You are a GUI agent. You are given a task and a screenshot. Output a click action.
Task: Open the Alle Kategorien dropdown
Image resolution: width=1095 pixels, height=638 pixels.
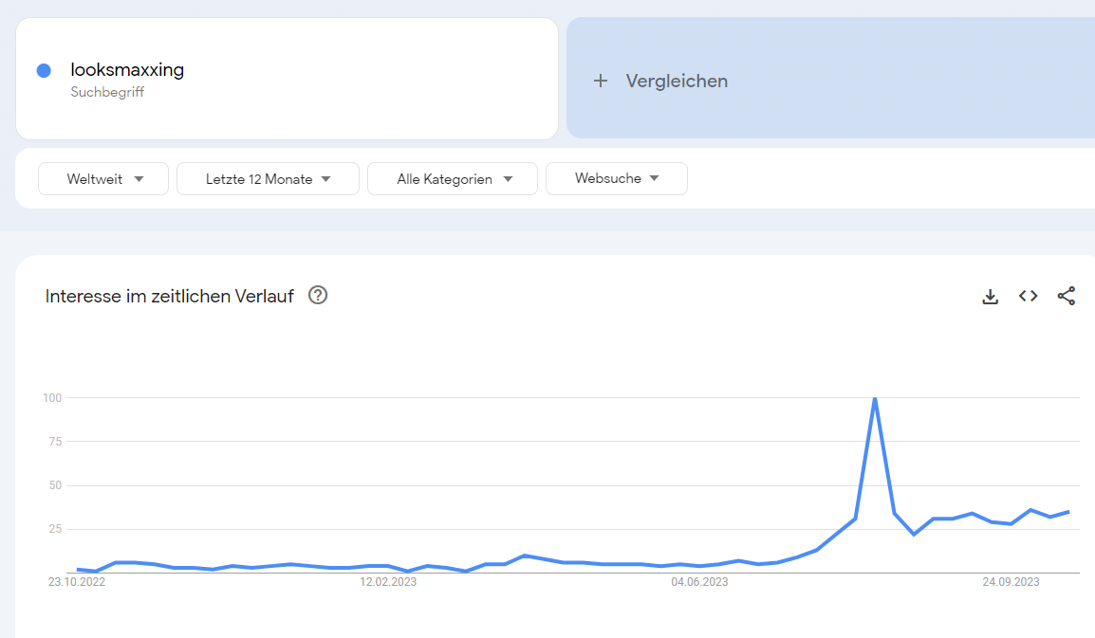(x=453, y=178)
